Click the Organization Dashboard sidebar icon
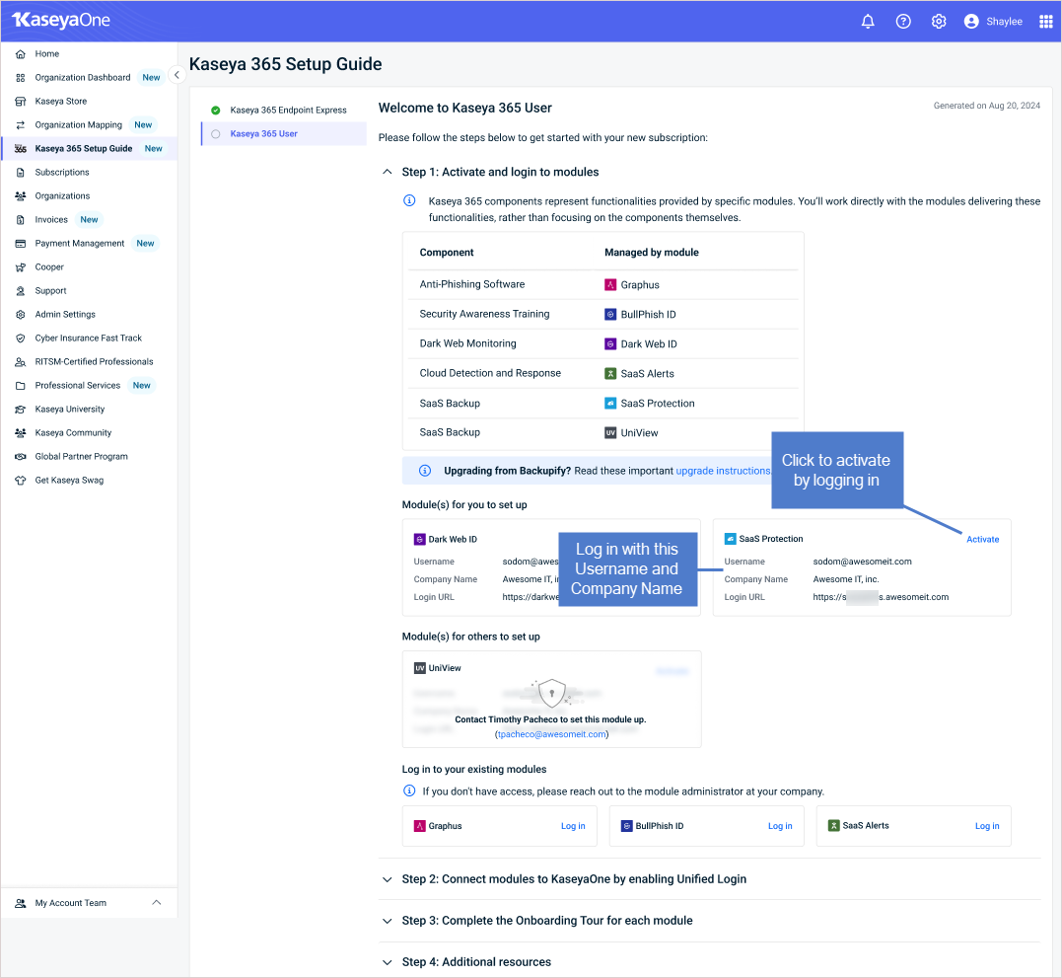The width and height of the screenshot is (1062, 978). pos(21,78)
